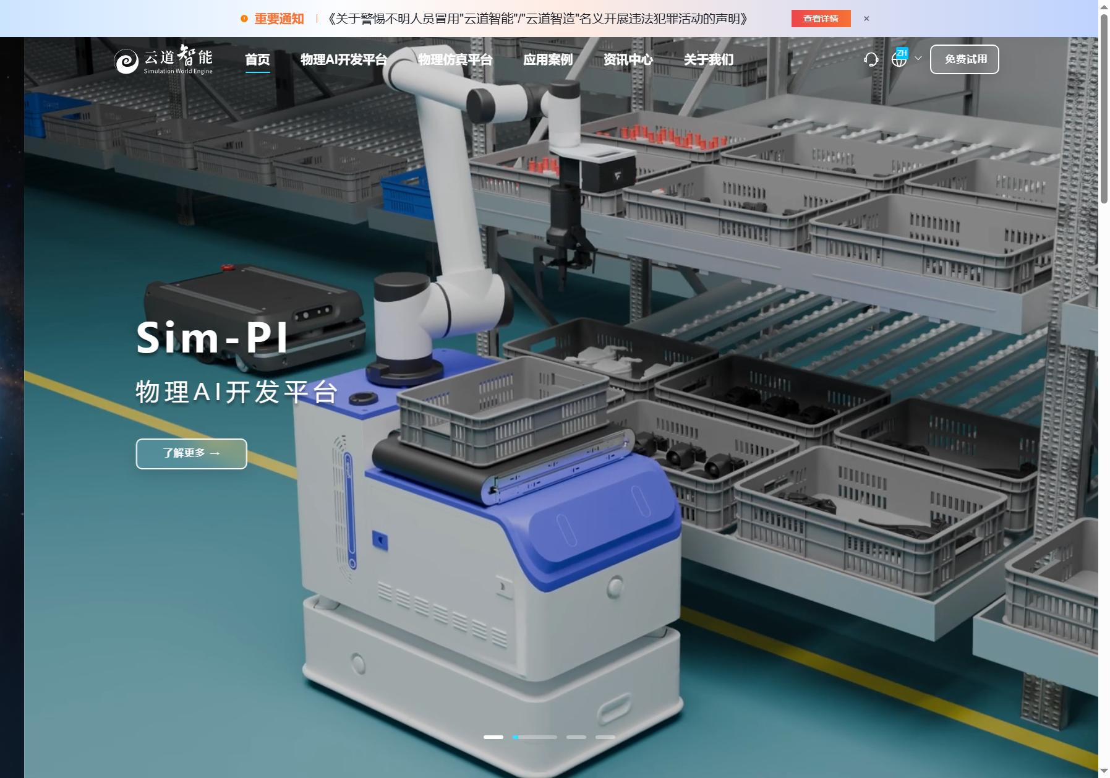Open the 物理仿真平台 menu
The image size is (1110, 778).
455,59
